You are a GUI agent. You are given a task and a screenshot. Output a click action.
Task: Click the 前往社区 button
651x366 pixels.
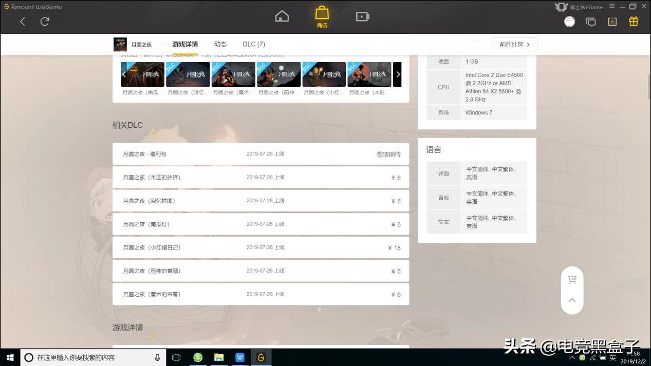(515, 45)
